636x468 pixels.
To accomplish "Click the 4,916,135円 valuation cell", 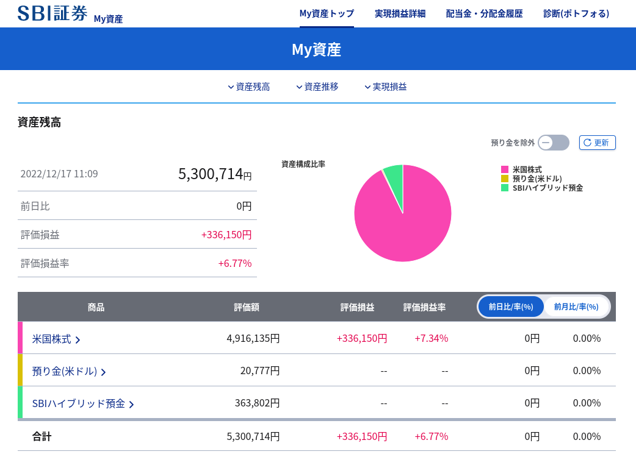I will click(x=253, y=338).
